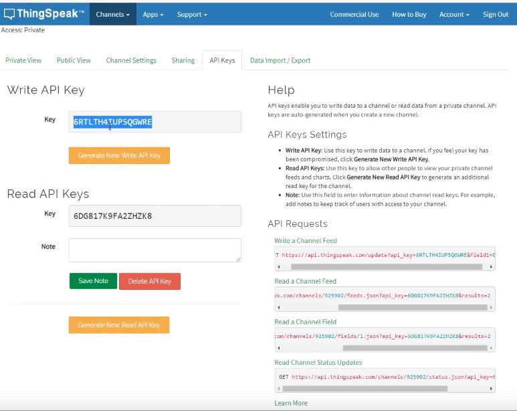
Task: Open the Read a Channel Field link
Action: click(x=306, y=322)
